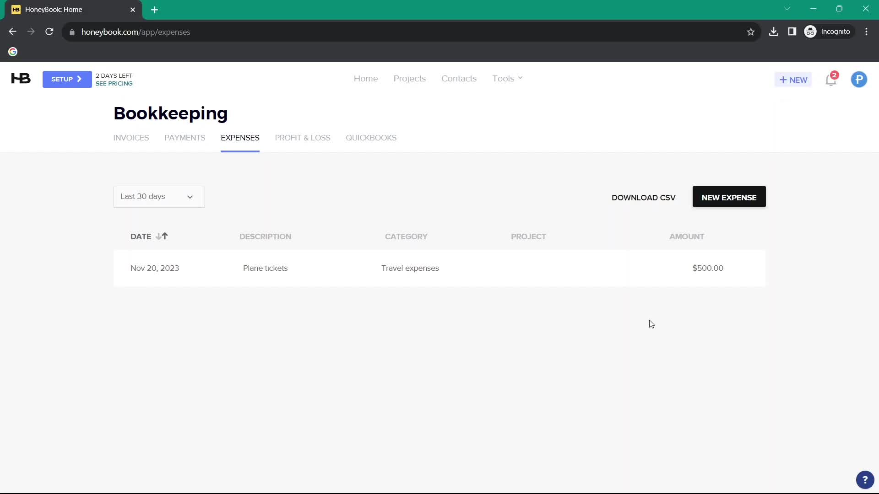The image size is (879, 494).
Task: Open a new browser tab
Action: coord(155,10)
